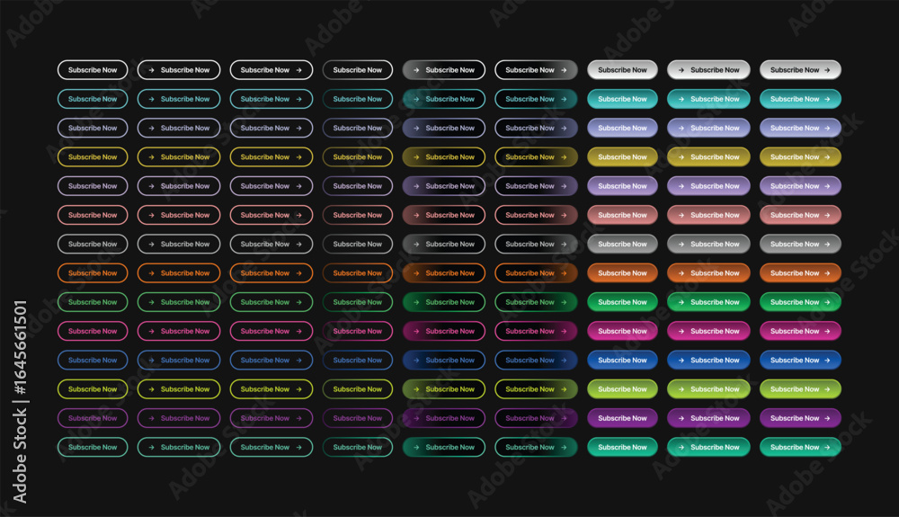The image size is (899, 517).
Task: Click solid royal-blue Subscribe Now with trailing arrow
Action: click(800, 360)
